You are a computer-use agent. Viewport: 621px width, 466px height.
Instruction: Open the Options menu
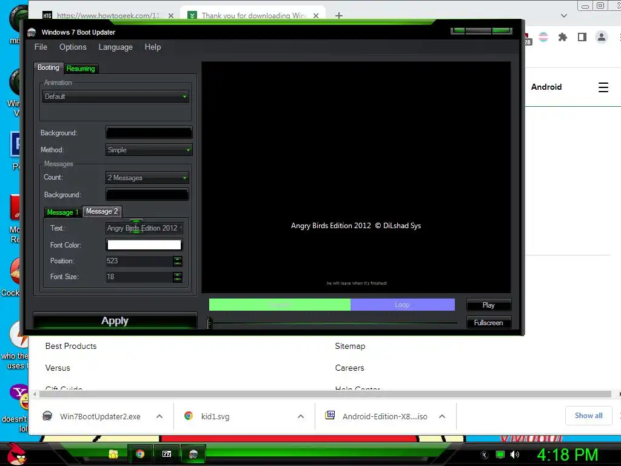tap(73, 47)
